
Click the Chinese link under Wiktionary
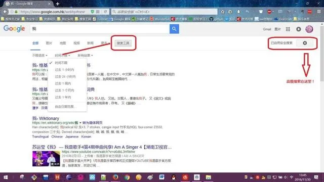tap(57, 136)
